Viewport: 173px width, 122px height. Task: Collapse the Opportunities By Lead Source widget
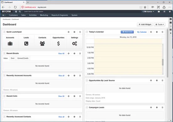(87, 80)
